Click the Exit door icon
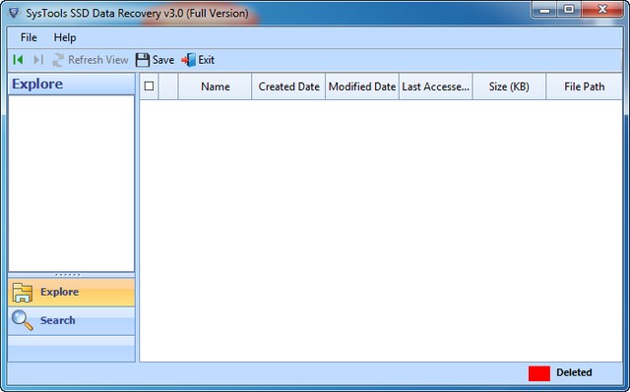Viewport: 630px width, 392px height. pos(188,60)
